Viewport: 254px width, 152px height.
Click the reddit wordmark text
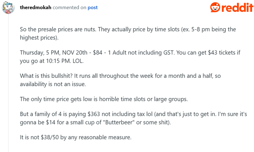[x=237, y=8]
